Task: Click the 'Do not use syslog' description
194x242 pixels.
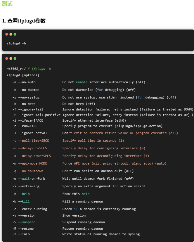Action: [x=119, y=97]
